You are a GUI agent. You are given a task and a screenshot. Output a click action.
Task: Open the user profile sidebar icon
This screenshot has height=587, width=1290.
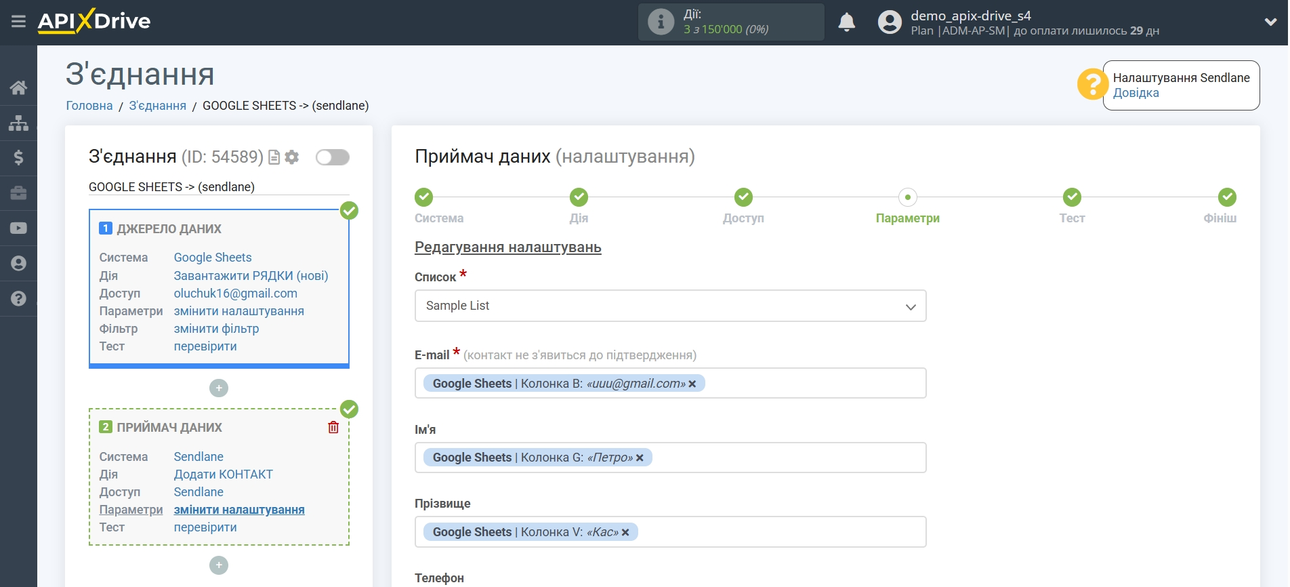point(18,264)
